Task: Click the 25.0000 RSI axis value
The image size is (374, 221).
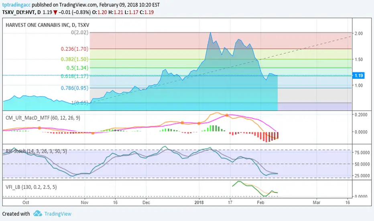Action: tap(362, 176)
